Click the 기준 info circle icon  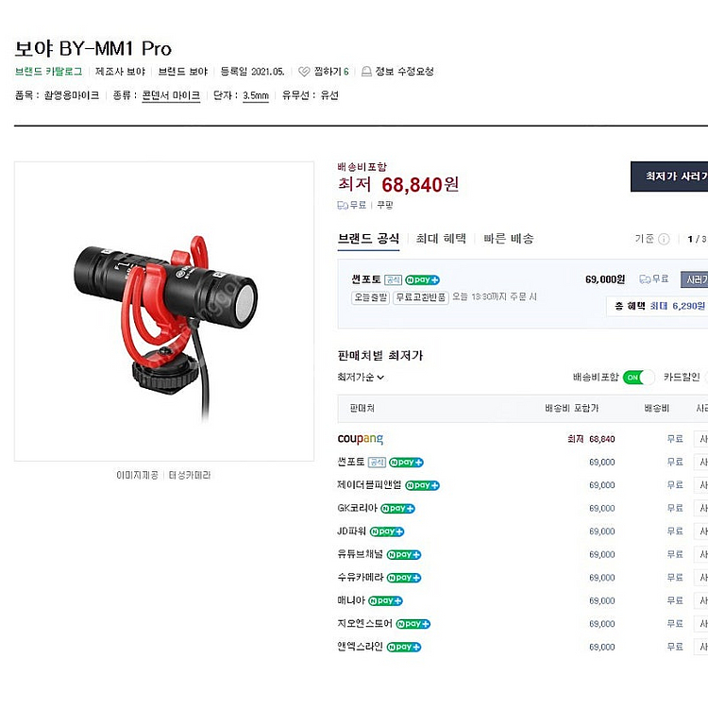pos(664,239)
